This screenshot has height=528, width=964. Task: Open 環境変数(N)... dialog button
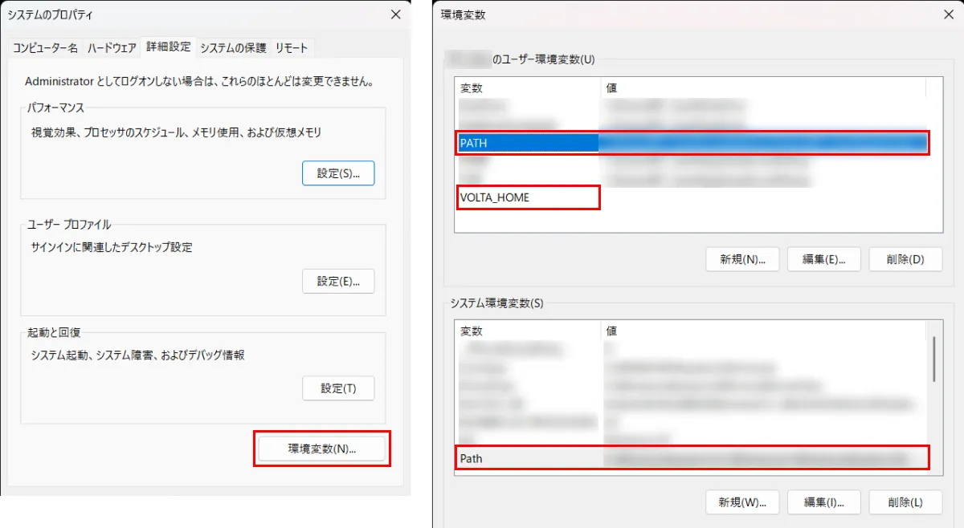[322, 449]
